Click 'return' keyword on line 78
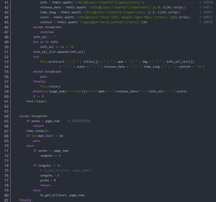216x202 pixels. click(45, 185)
